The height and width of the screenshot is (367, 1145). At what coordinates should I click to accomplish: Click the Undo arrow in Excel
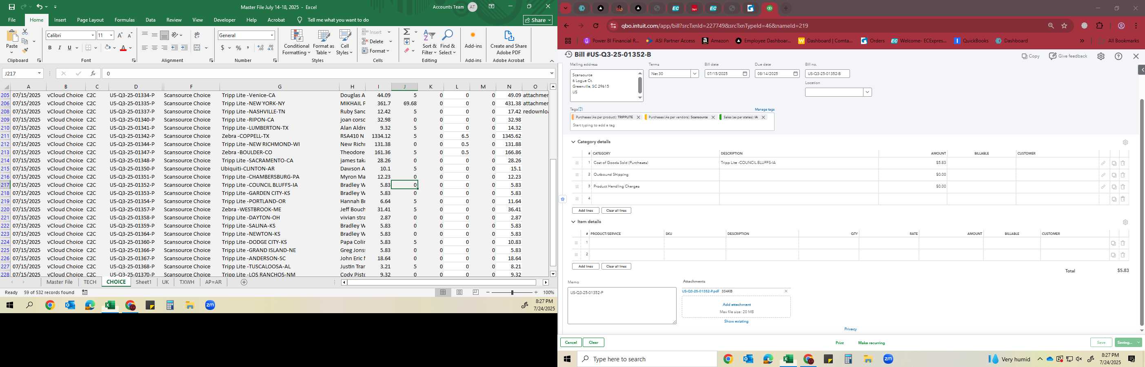click(39, 7)
